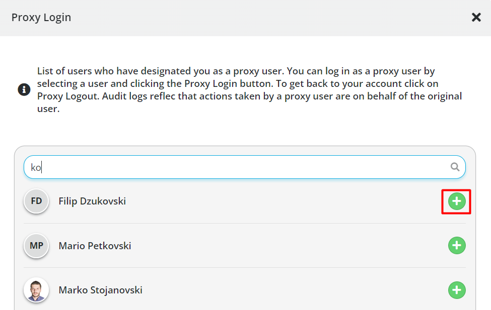Focus the user search field containing 'ko'
The image size is (491, 310).
[245, 167]
